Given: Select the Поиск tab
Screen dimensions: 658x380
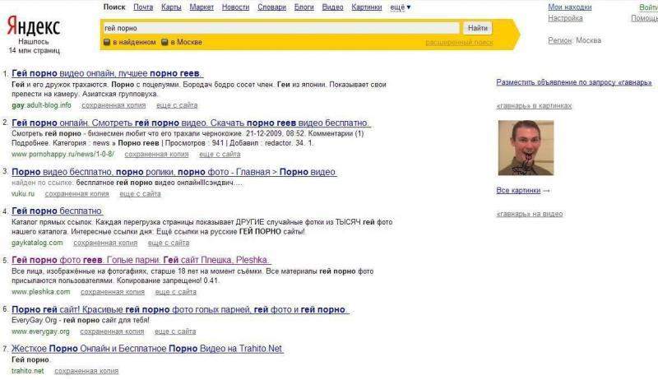Looking at the screenshot, I should click(x=114, y=7).
